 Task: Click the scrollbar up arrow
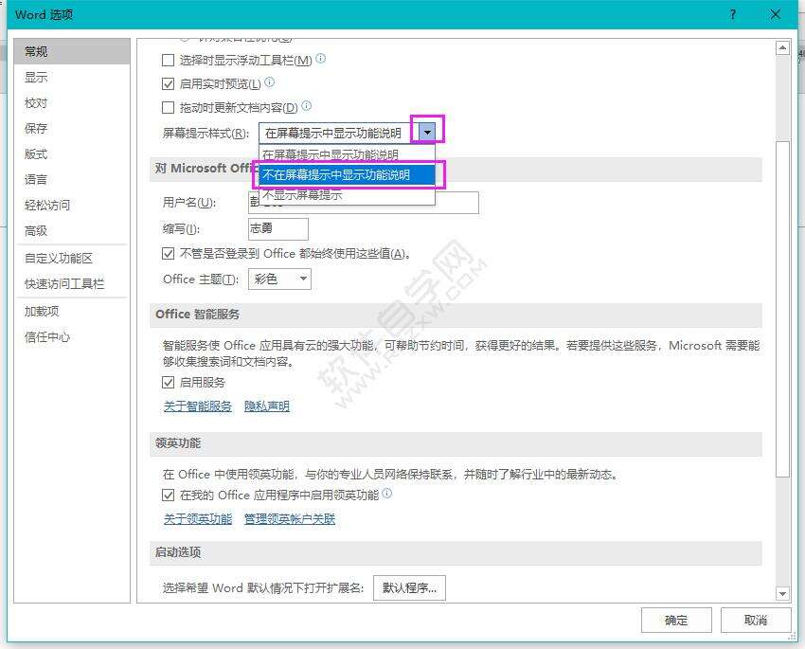click(782, 48)
